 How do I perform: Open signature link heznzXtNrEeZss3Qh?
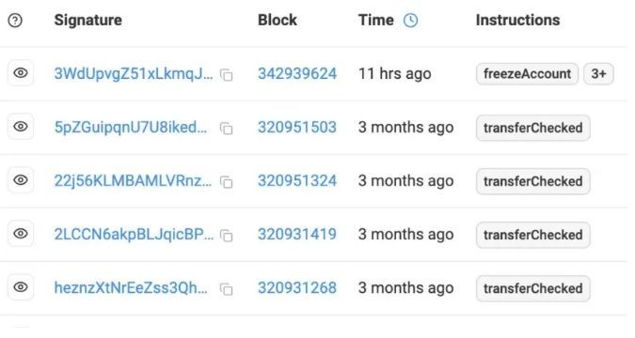pyautogui.click(x=131, y=288)
